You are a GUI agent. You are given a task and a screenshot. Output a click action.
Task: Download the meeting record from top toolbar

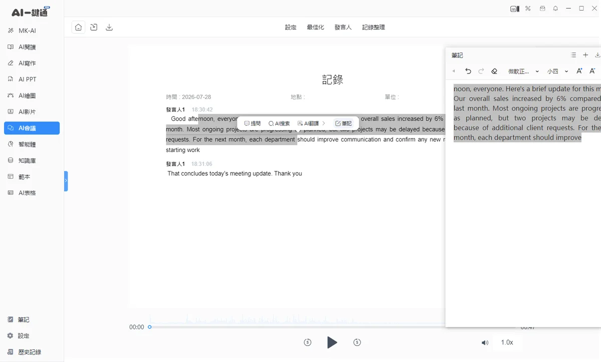tap(109, 27)
